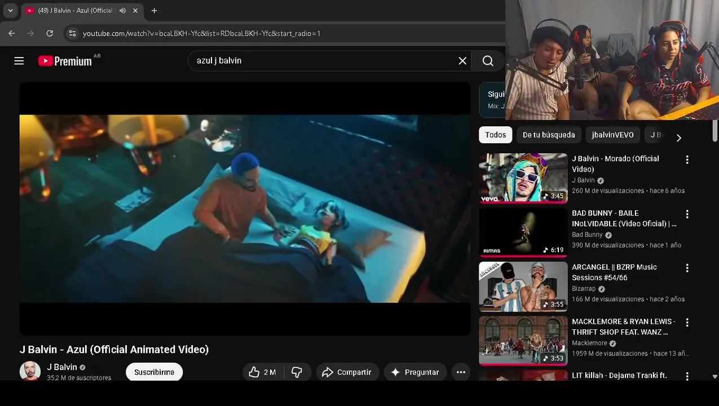Open LIT killah - Dejame Tranki title
Viewport: 719px width, 406px height.
coord(619,376)
